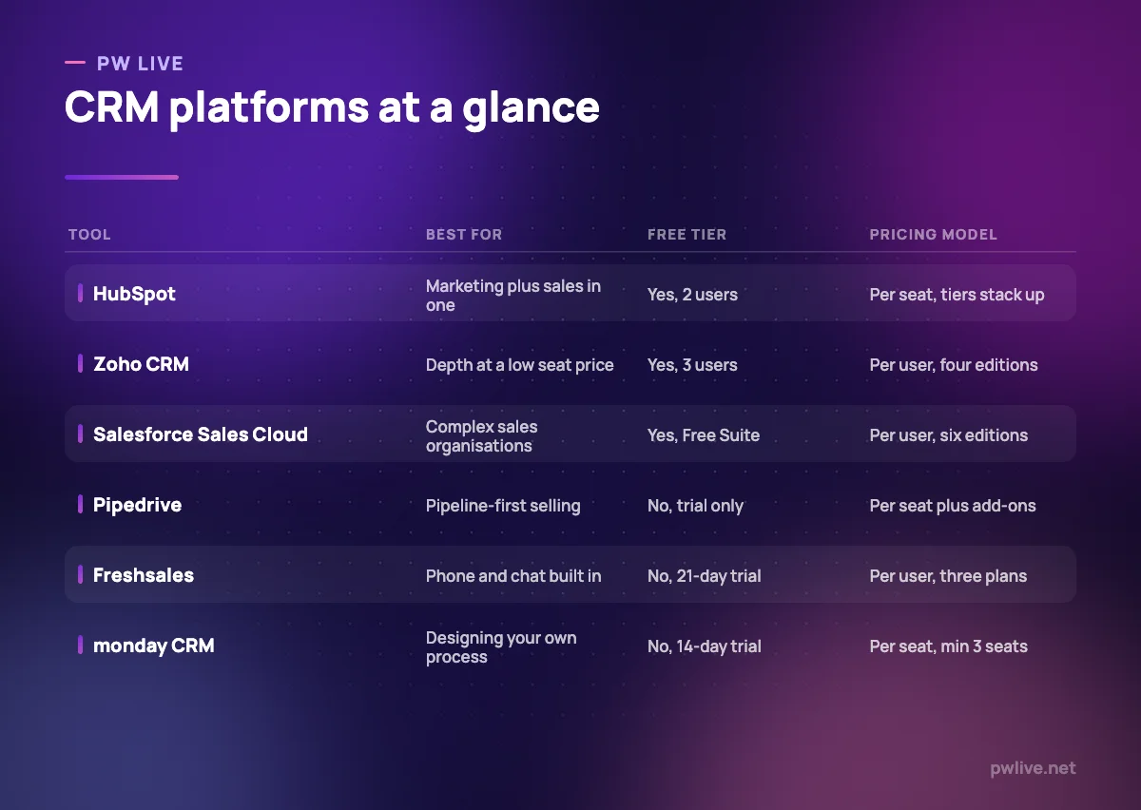This screenshot has height=810, width=1141.
Task: Click 'Per seat, tiers stack up' cell
Action: (957, 295)
